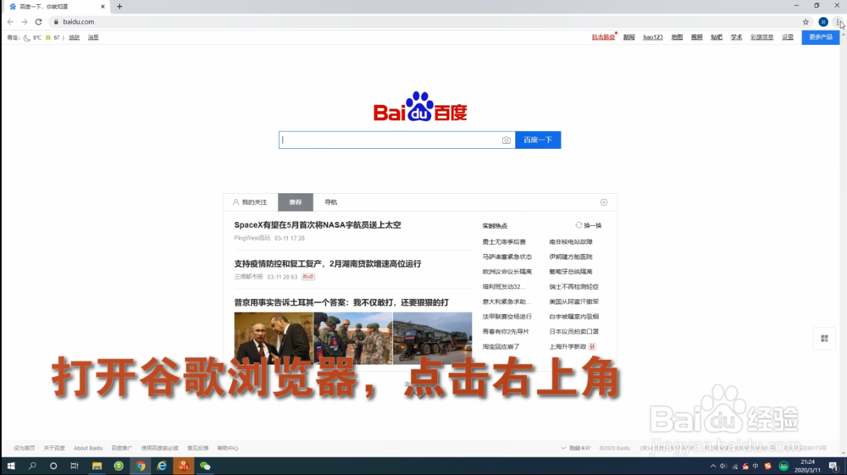Open the feed settings gear icon
Viewport: 847px width, 475px height.
603,202
